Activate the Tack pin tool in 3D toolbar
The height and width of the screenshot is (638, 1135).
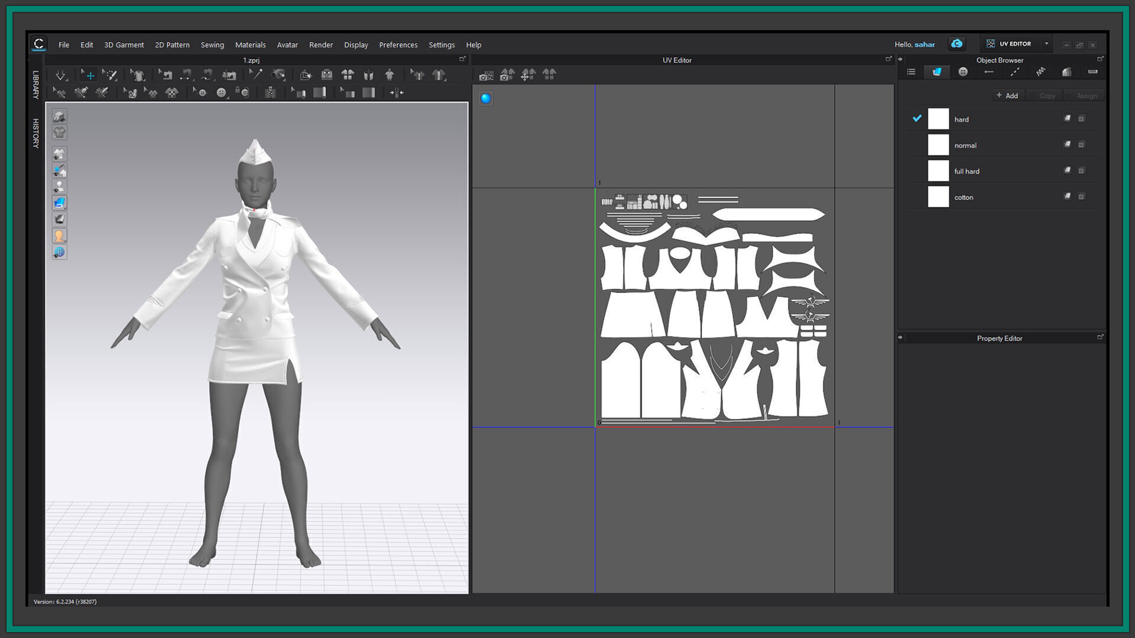255,74
